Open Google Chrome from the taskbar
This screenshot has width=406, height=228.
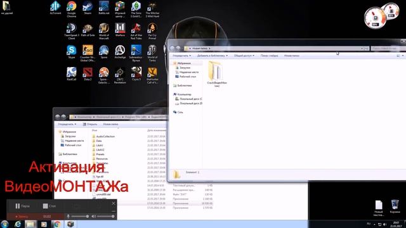tap(57, 224)
